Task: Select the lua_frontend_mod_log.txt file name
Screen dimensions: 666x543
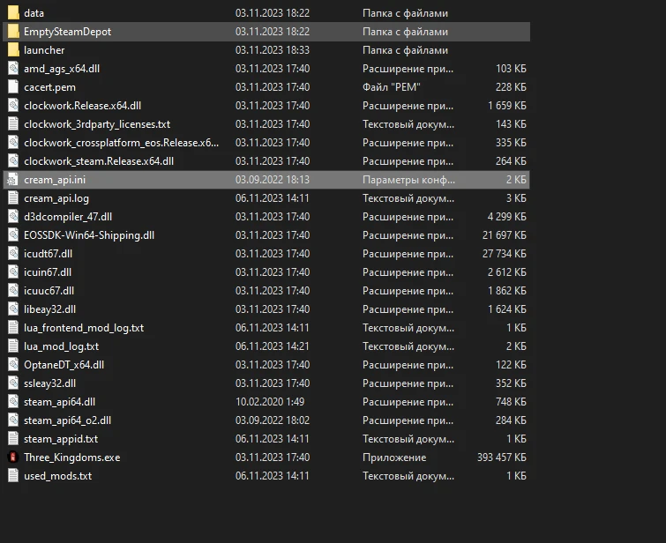Action: 84,328
